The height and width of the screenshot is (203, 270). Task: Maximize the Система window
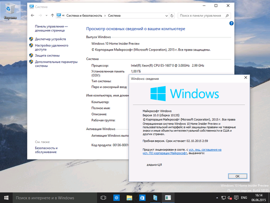click(x=216, y=6)
